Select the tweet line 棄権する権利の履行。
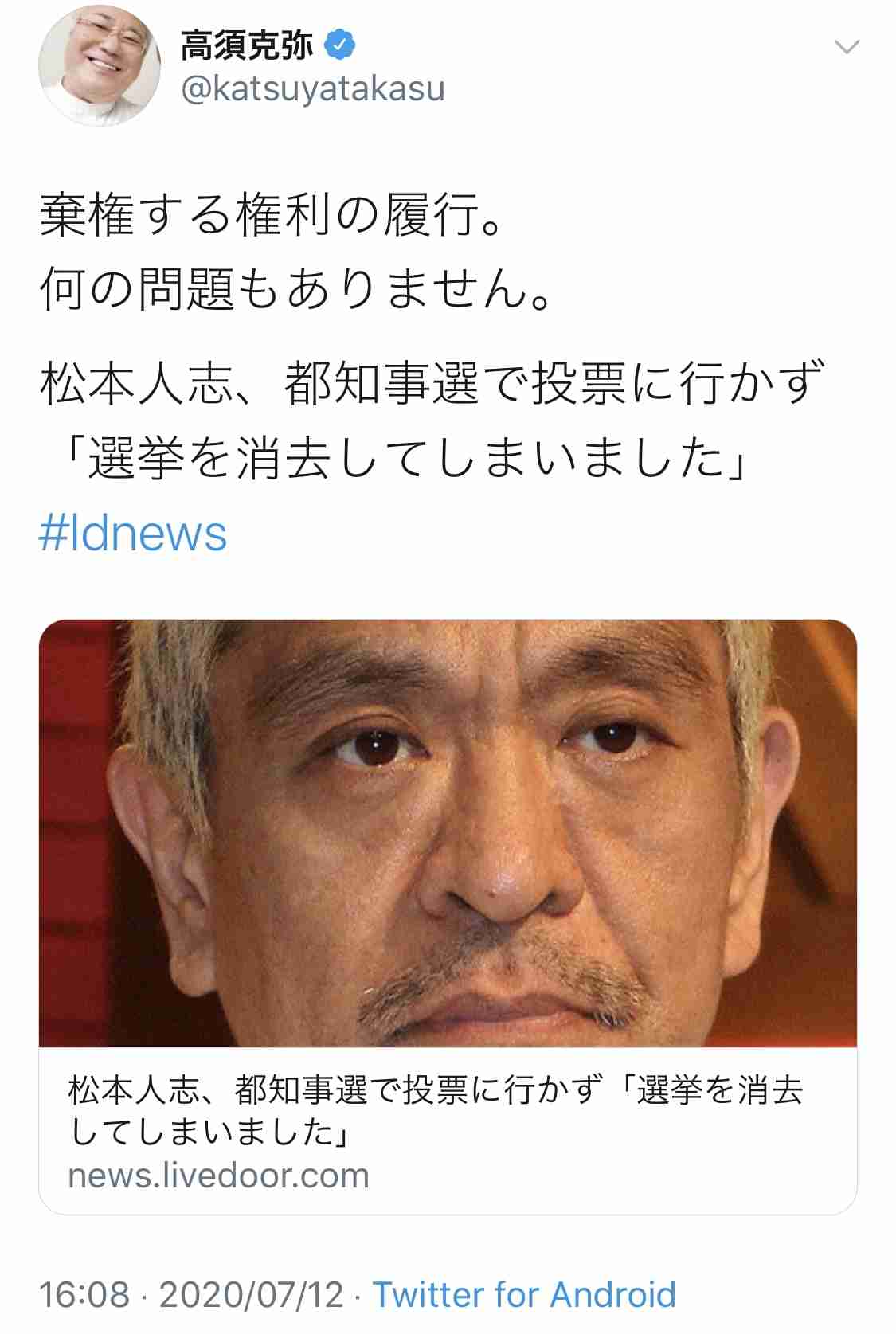The height and width of the screenshot is (1334, 896). pyautogui.click(x=272, y=215)
